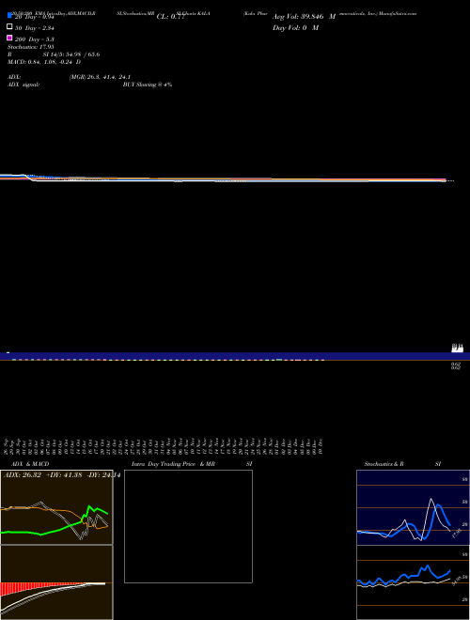470x620 pixels.
Task: Click the empty intraday price chart box
Action: pos(188,526)
